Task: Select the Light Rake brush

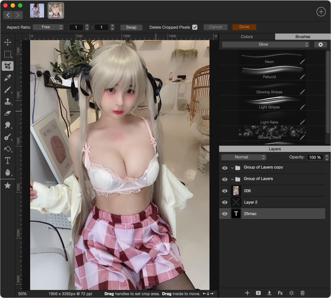Action: coord(272,118)
